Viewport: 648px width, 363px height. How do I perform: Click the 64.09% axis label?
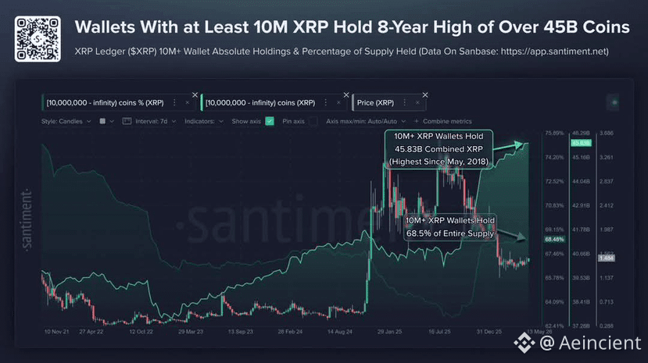554,302
